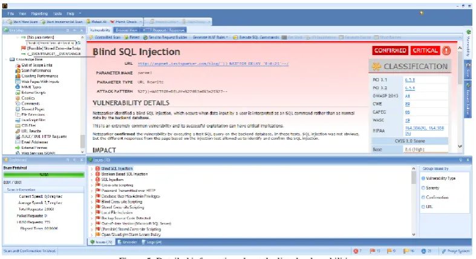Click the flag icon beside Open Silverlight Client Access Policy

point(98,234)
